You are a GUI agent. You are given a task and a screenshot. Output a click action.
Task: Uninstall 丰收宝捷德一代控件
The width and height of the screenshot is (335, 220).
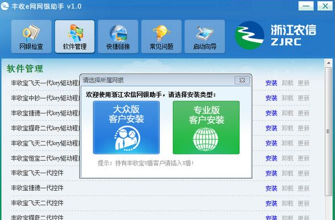[287, 188]
